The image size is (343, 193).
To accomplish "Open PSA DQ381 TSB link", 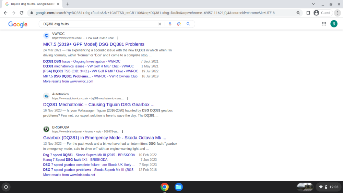I will (91, 71).
